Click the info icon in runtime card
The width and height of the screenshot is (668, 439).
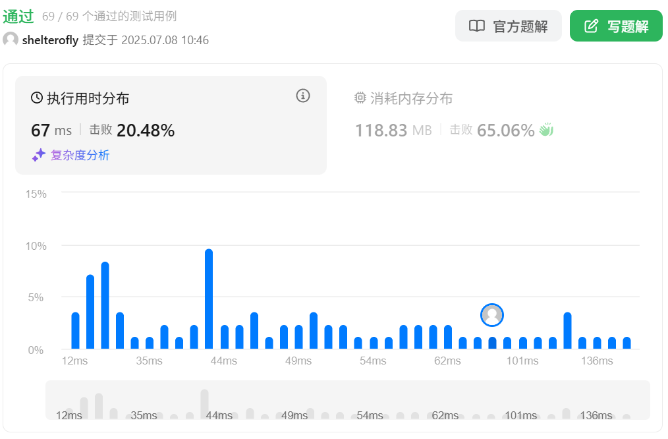click(x=303, y=96)
